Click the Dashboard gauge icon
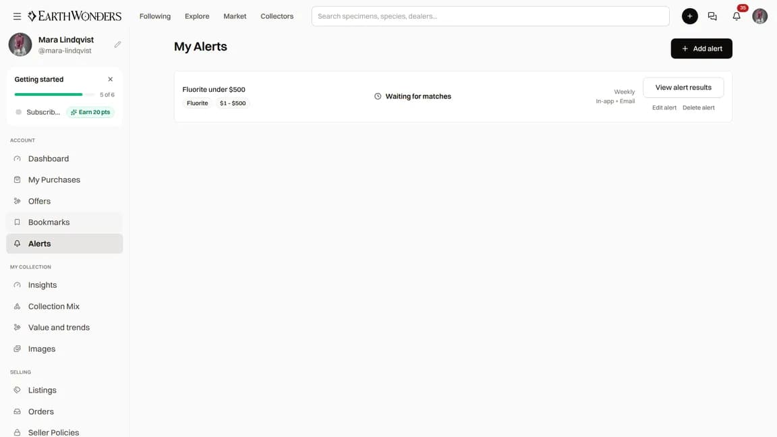The image size is (777, 437). pyautogui.click(x=18, y=158)
